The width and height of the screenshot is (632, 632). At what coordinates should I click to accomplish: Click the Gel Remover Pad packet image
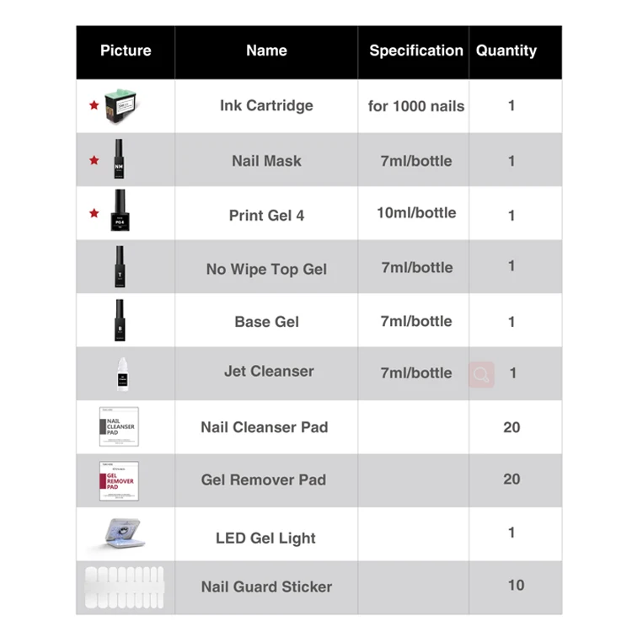tap(119, 480)
